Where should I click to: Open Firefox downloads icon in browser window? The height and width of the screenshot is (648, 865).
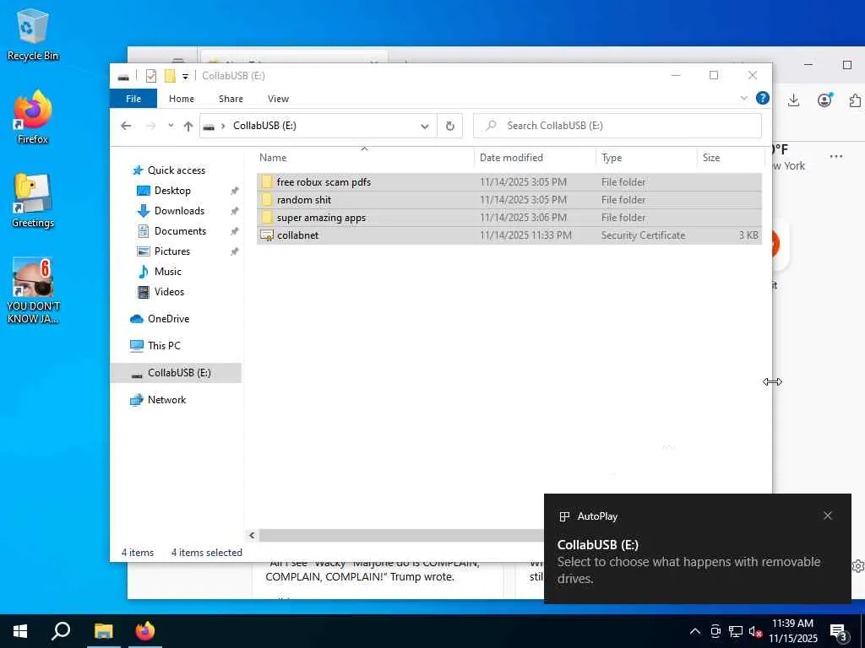click(794, 100)
